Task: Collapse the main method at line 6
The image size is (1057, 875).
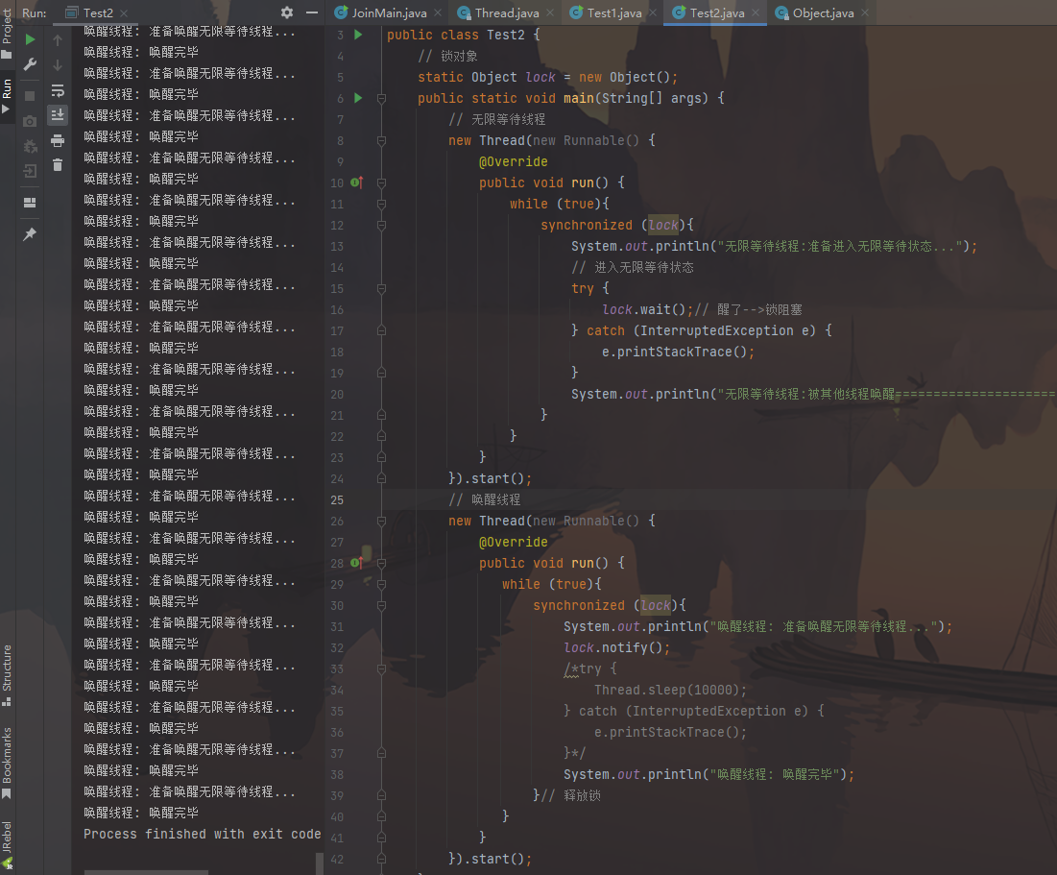Action: pos(381,98)
